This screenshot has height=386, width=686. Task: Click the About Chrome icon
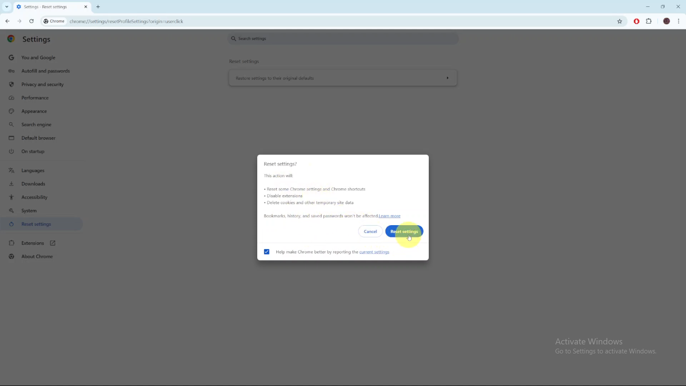(12, 256)
